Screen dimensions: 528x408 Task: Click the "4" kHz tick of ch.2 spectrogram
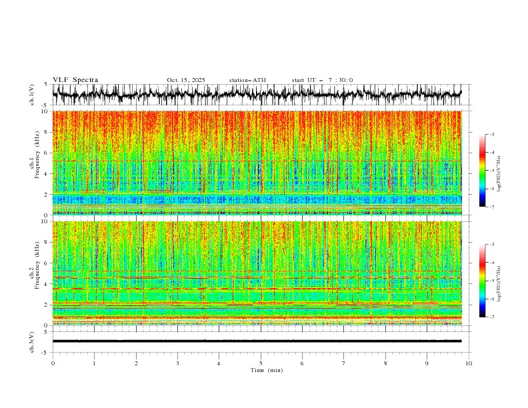tap(47, 284)
